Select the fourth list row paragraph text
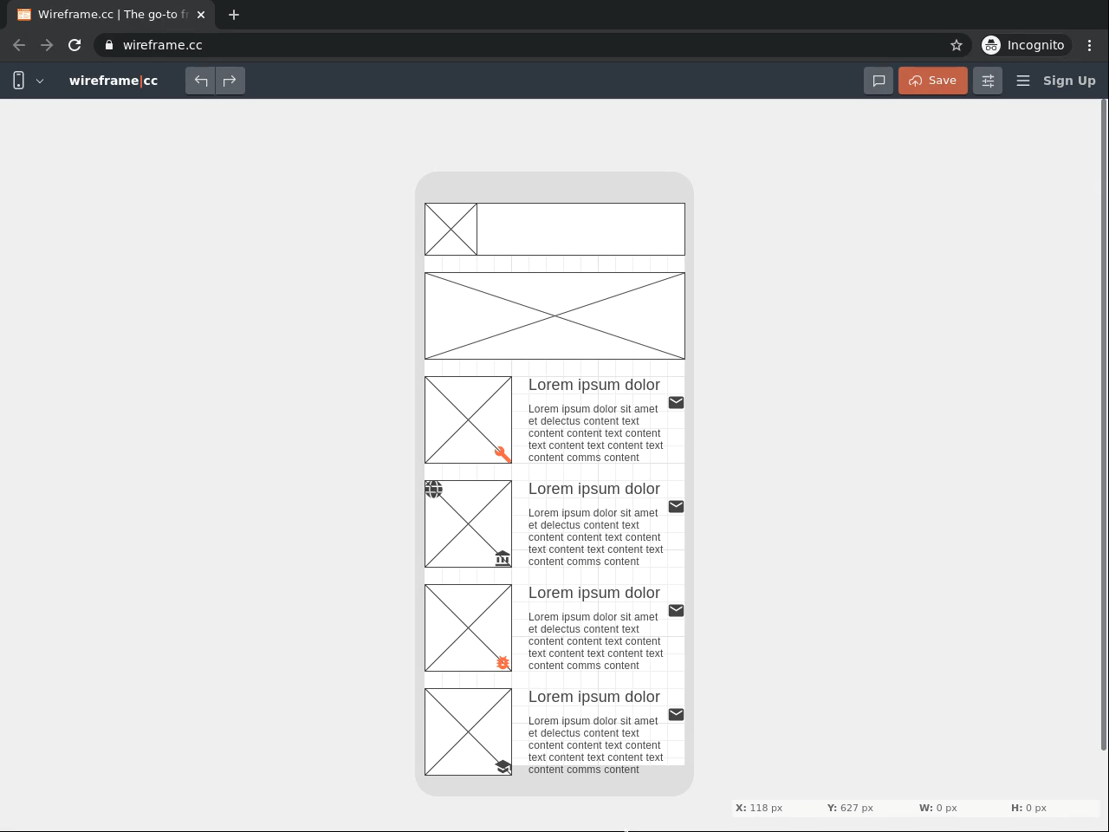 tap(596, 745)
